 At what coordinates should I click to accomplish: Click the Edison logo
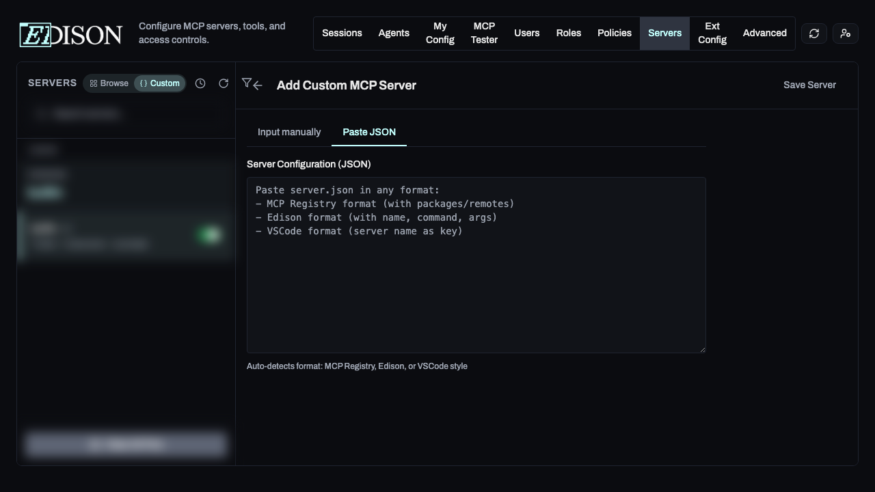(x=70, y=34)
